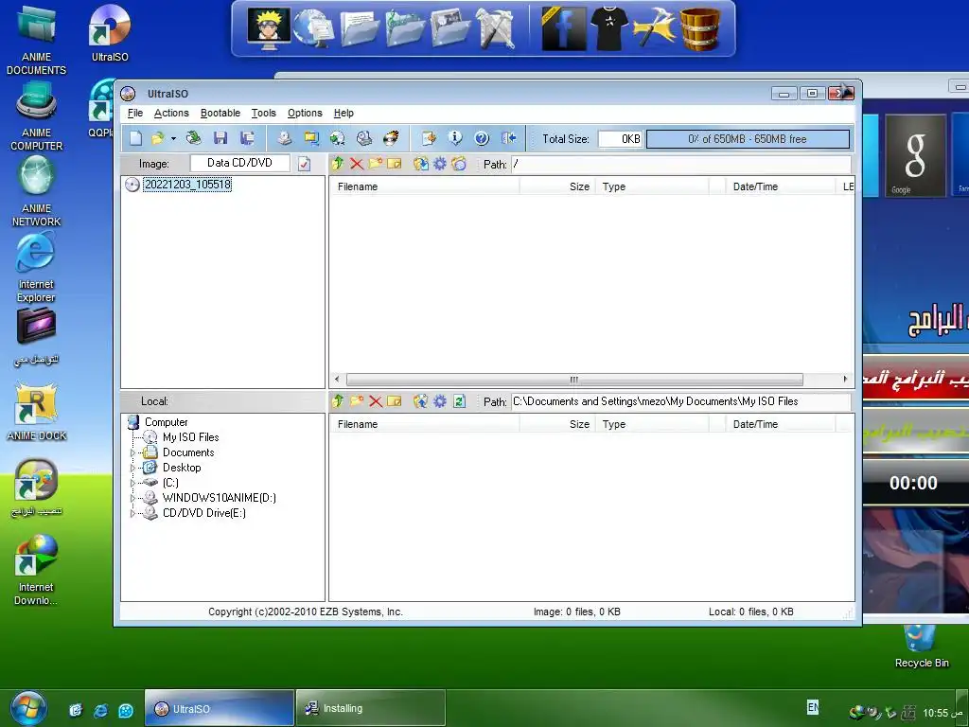Select WINDOWS10ANIME(D:) in the Local tree

coord(219,498)
